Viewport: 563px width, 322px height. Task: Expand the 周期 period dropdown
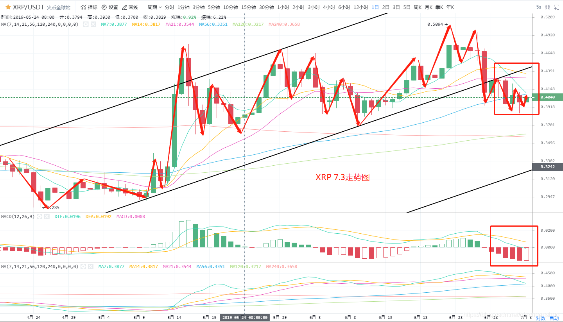pos(154,7)
